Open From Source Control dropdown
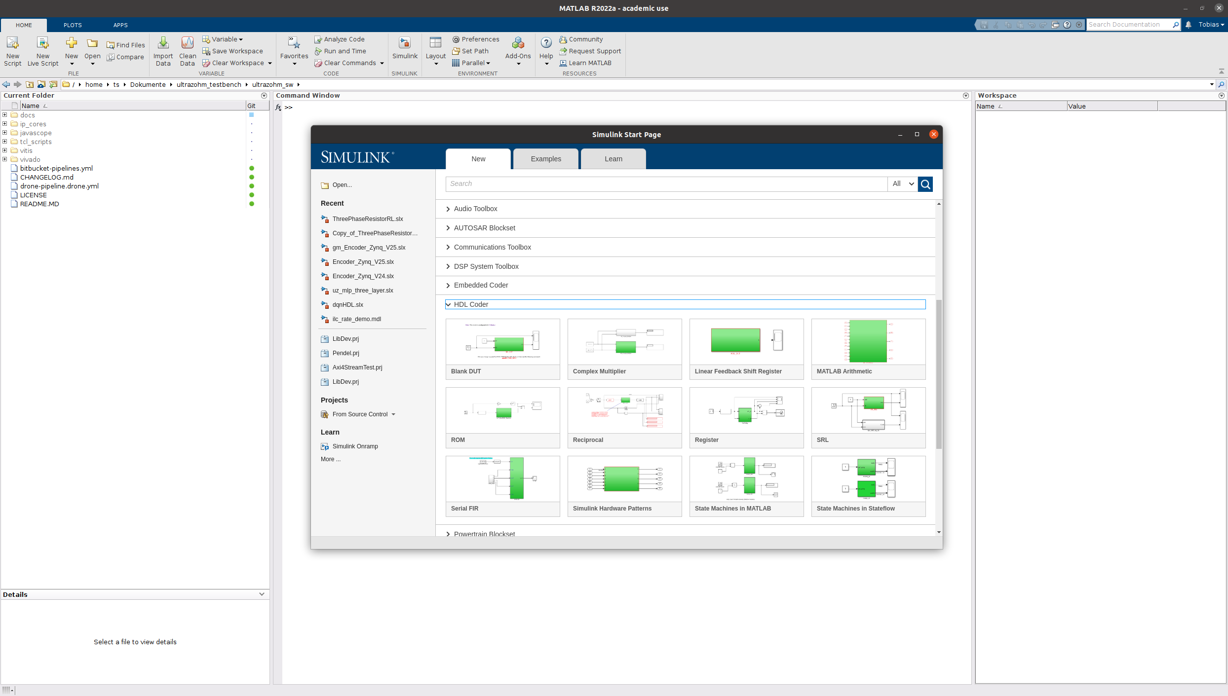 [393, 414]
